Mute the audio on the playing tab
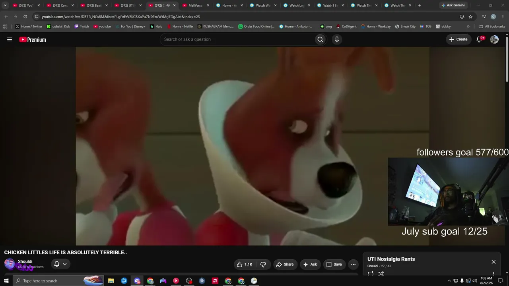The height and width of the screenshot is (286, 509). click(168, 6)
